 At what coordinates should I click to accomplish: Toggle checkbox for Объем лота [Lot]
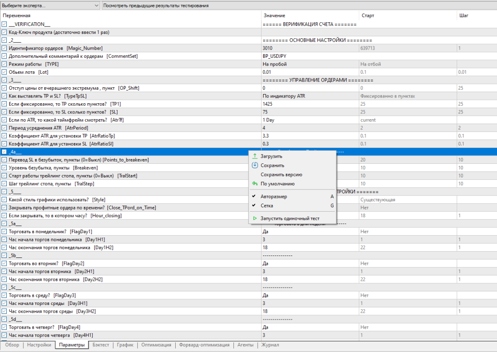pos(4,72)
